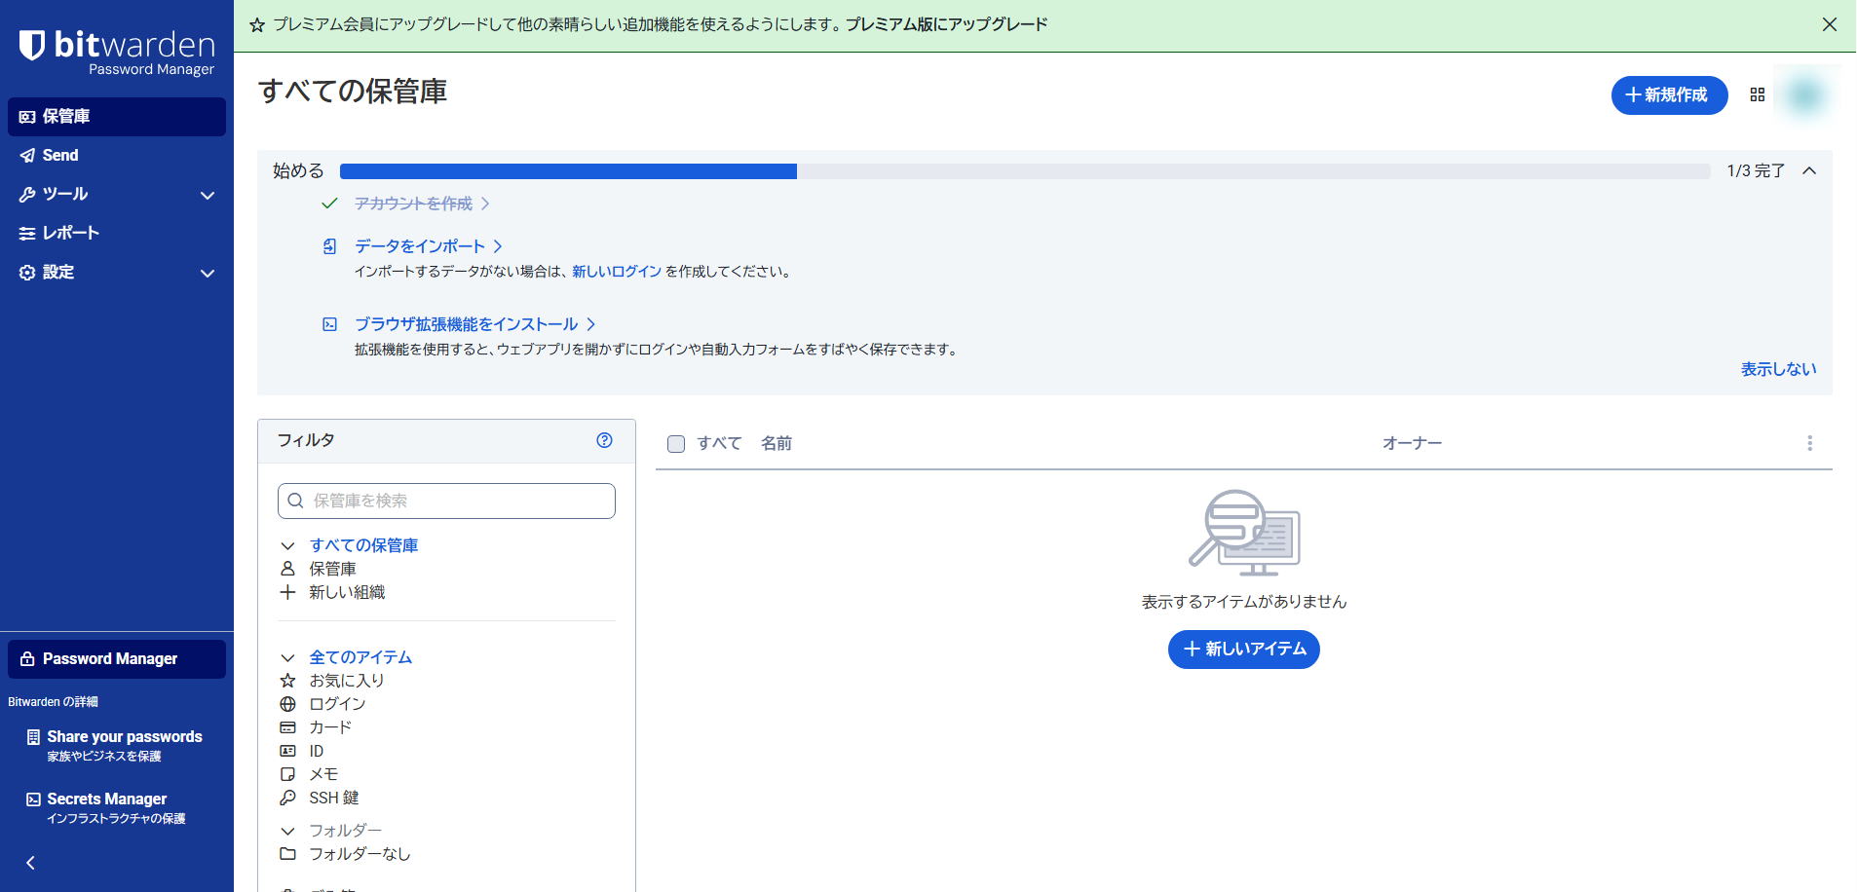Open the vault options three-dot menu
The width and height of the screenshot is (1857, 892).
1809,443
